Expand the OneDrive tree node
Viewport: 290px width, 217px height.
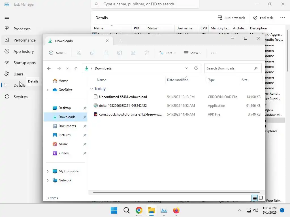pyautogui.click(x=48, y=90)
